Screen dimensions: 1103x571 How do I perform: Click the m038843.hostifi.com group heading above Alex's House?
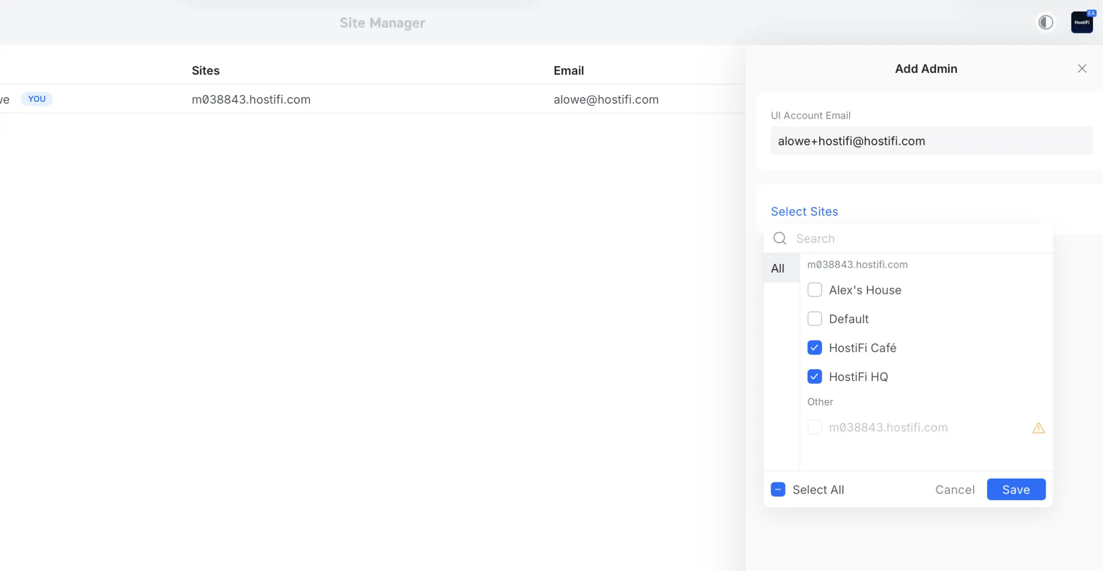857,264
